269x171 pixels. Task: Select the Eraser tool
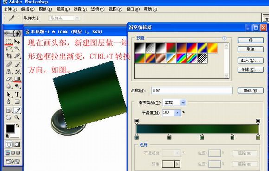pos(8,79)
